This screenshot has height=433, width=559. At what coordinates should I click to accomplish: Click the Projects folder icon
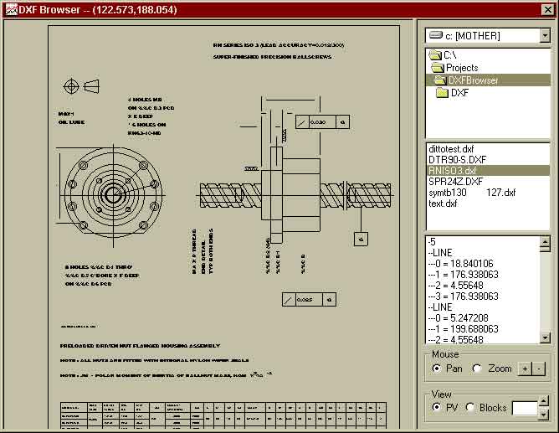[x=438, y=68]
